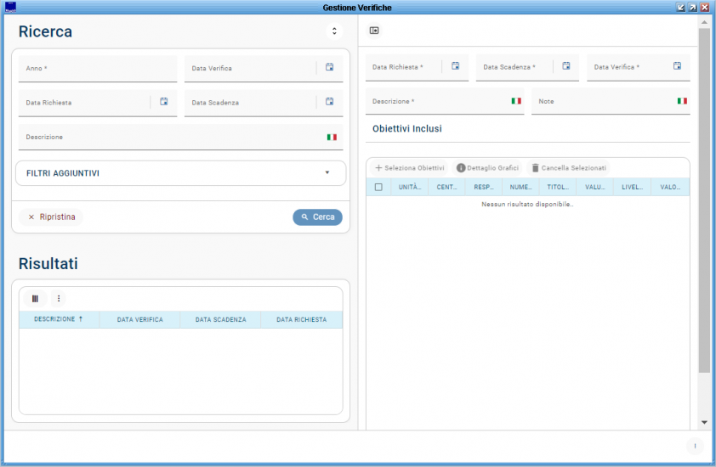Click the CENT... column header
The width and height of the screenshot is (716, 467).
446,187
